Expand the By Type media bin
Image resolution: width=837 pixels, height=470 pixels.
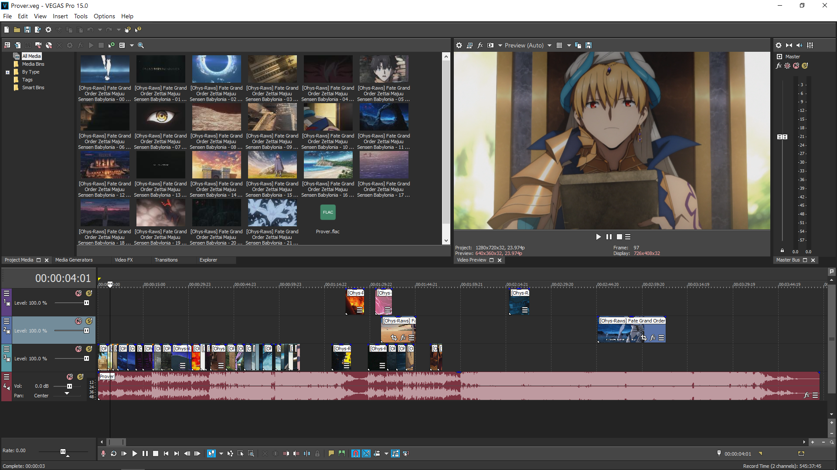click(x=7, y=72)
